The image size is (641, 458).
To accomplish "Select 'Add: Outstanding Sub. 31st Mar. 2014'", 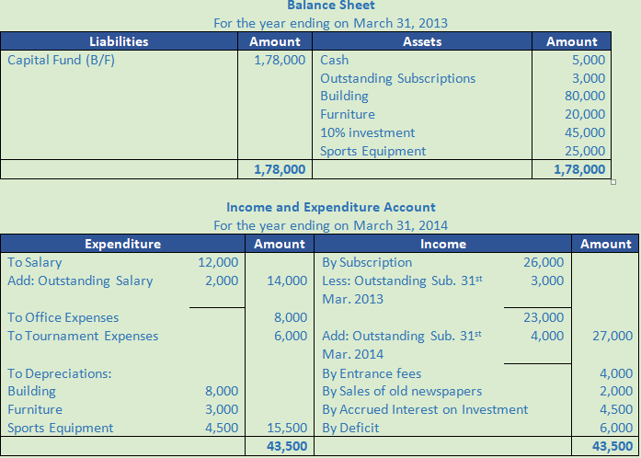I will pos(402,345).
